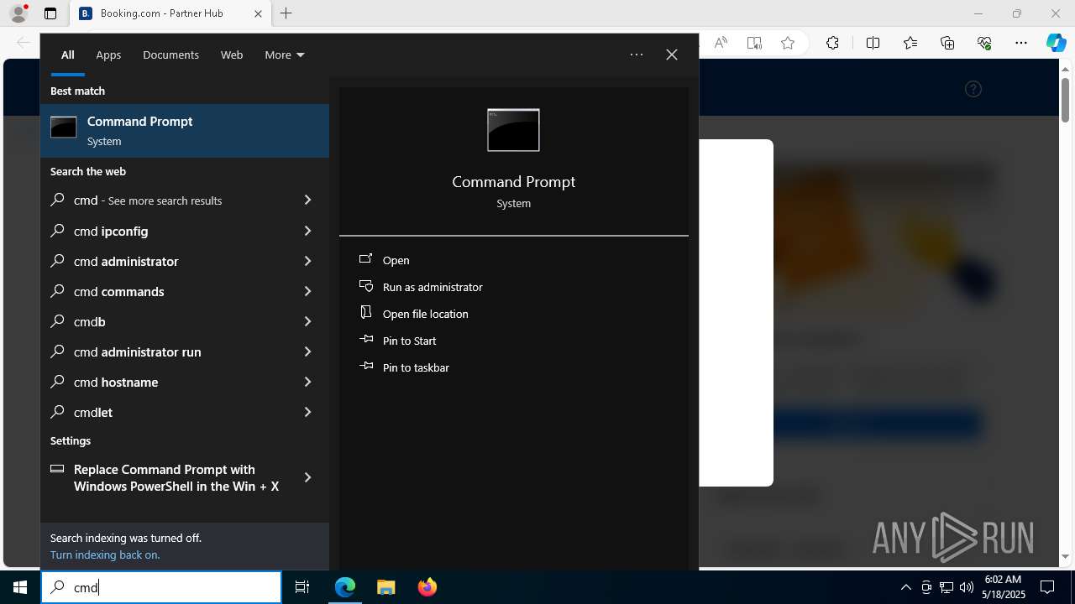This screenshot has height=604, width=1075.
Task: Toggle Edge Split screen icon
Action: pyautogui.click(x=873, y=43)
